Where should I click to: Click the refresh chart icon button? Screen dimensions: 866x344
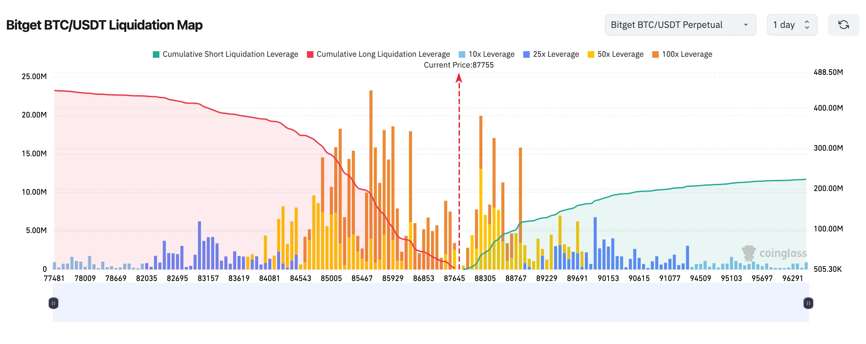coord(843,25)
